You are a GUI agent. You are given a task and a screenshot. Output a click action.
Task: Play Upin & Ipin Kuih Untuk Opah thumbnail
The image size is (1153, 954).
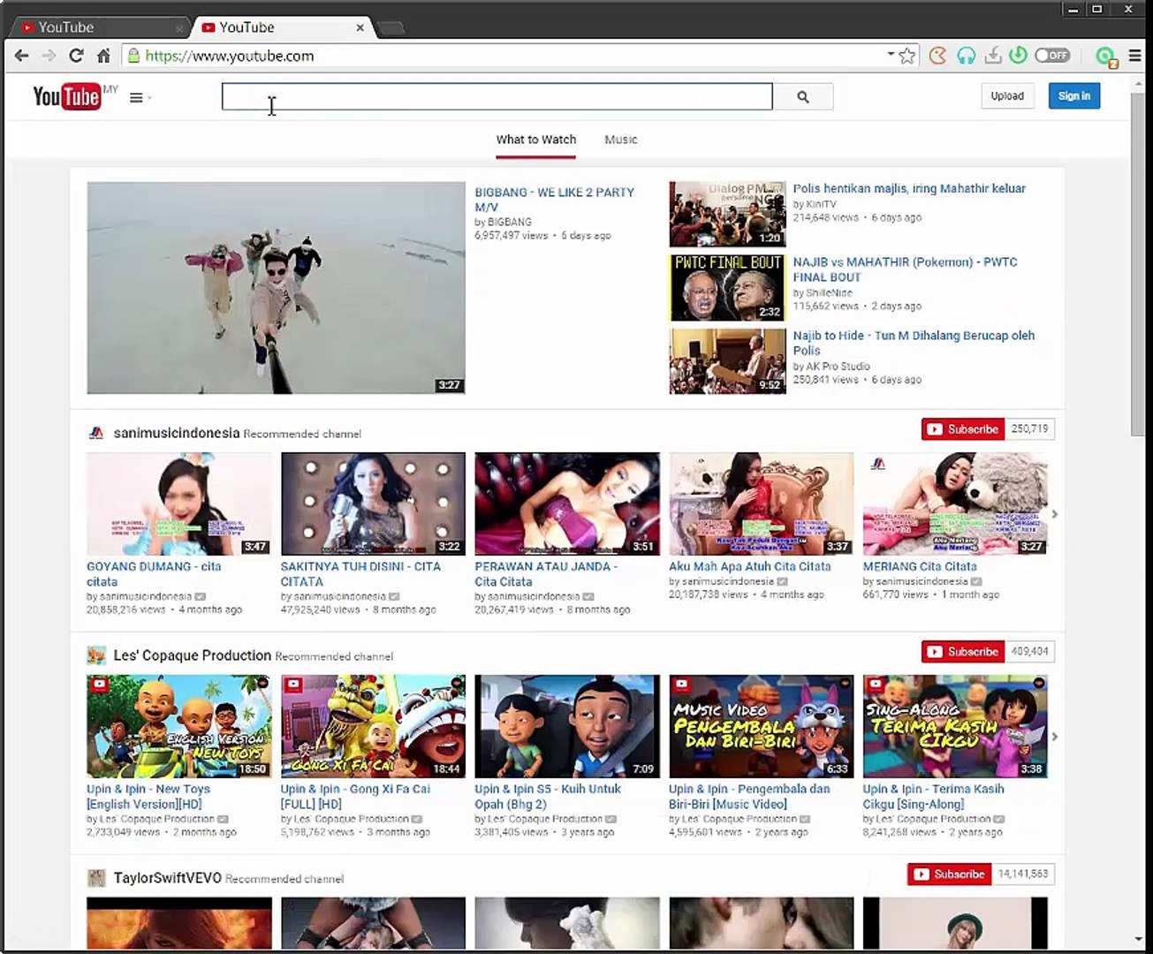point(567,727)
